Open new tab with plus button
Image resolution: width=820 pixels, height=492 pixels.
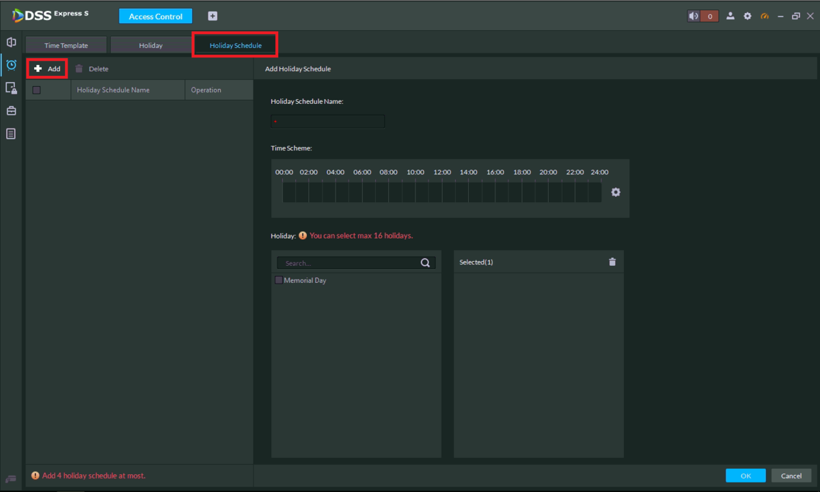(213, 16)
